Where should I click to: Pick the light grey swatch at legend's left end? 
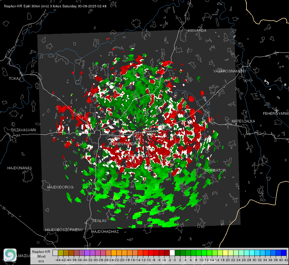coord(55,253)
